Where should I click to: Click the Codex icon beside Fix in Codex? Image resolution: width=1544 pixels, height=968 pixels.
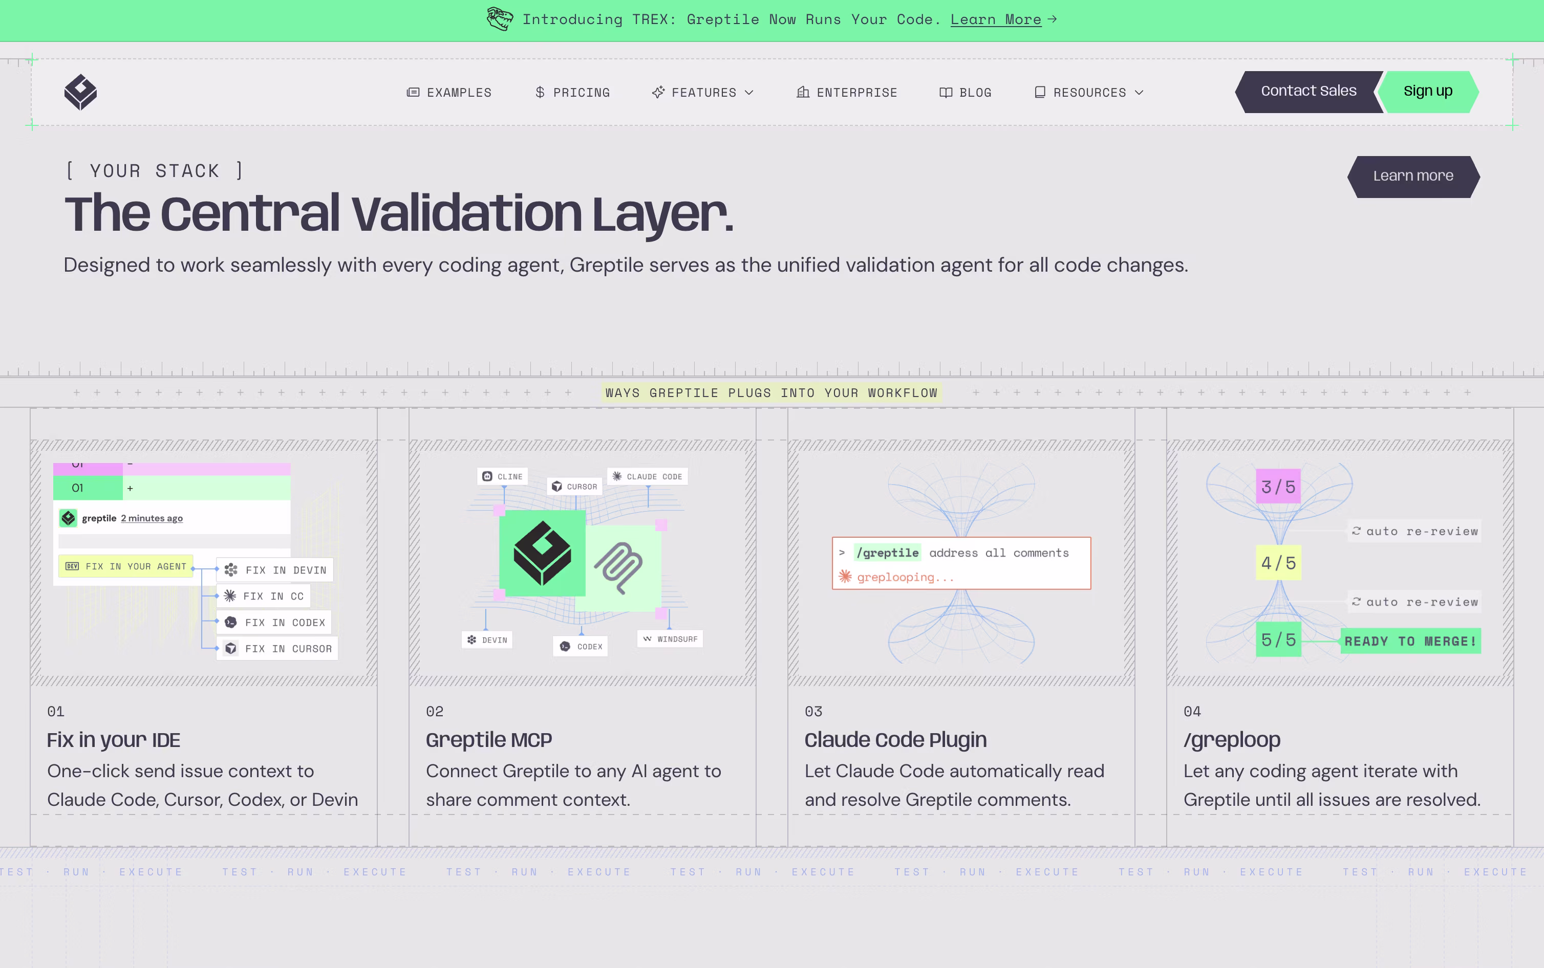pos(230,622)
